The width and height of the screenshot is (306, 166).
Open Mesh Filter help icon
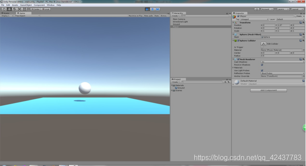pos(301,34)
